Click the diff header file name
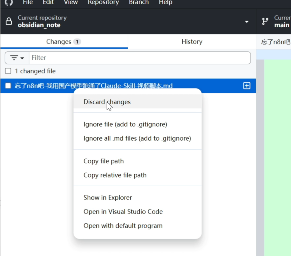The height and width of the screenshot is (256, 291). [x=276, y=42]
